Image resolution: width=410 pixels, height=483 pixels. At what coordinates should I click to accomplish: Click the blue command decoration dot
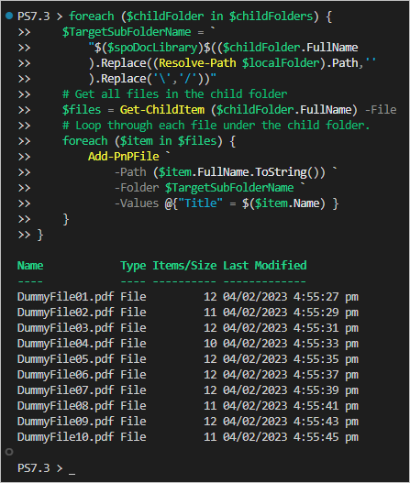[9, 16]
